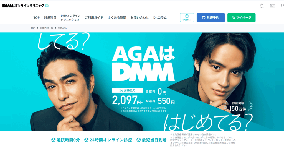
Task: Open the ショップ shopping bag icon
Action: tap(187, 17)
